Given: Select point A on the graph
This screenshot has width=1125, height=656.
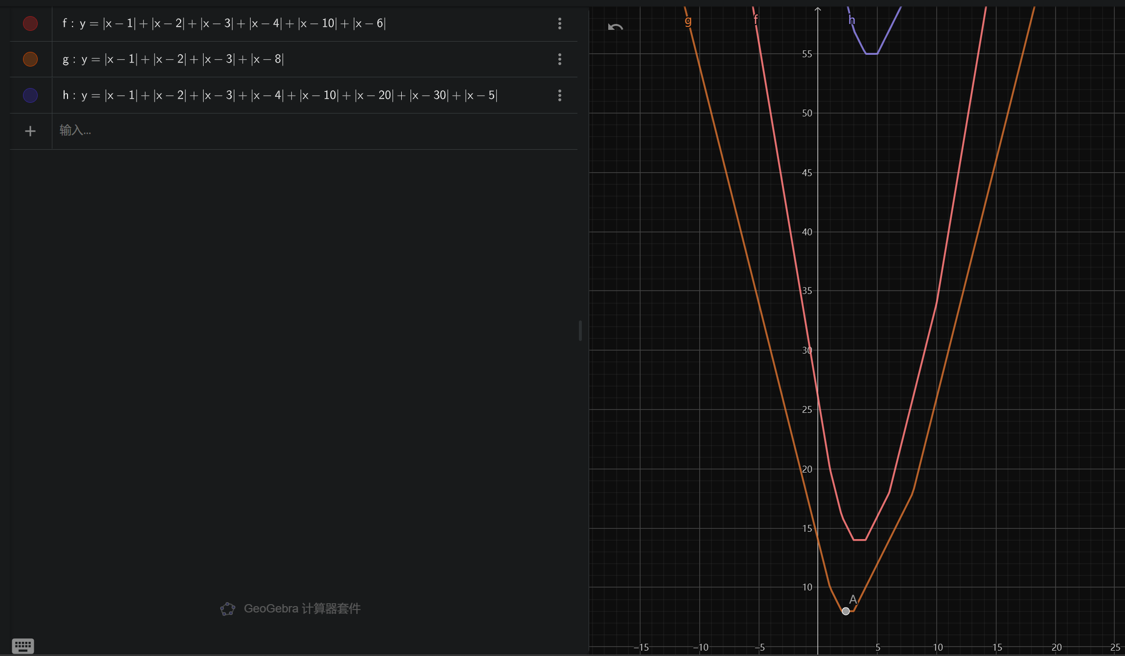Looking at the screenshot, I should coord(846,611).
